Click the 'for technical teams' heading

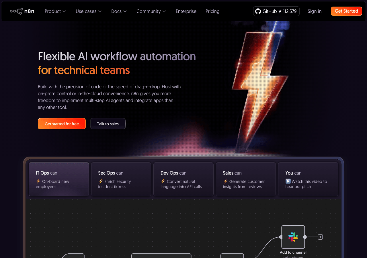tap(84, 70)
